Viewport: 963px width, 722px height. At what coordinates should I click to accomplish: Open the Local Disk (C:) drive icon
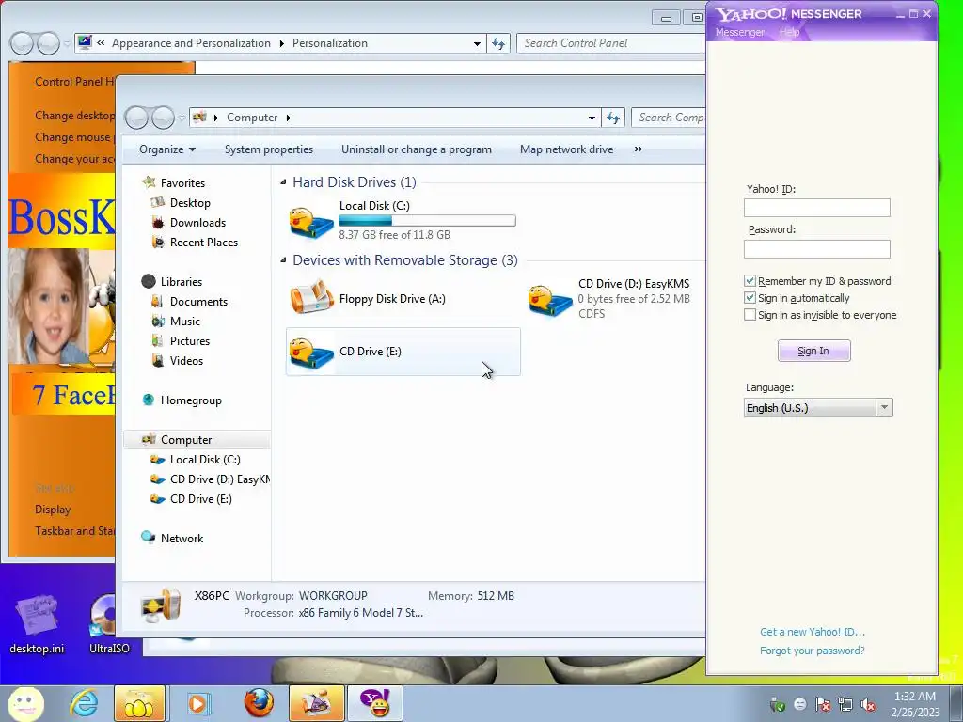coord(311,222)
